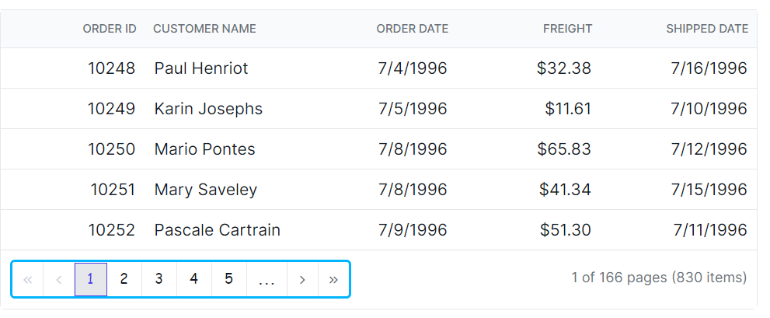The width and height of the screenshot is (770, 318).
Task: Click the previous page arrow icon
Action: point(59,279)
